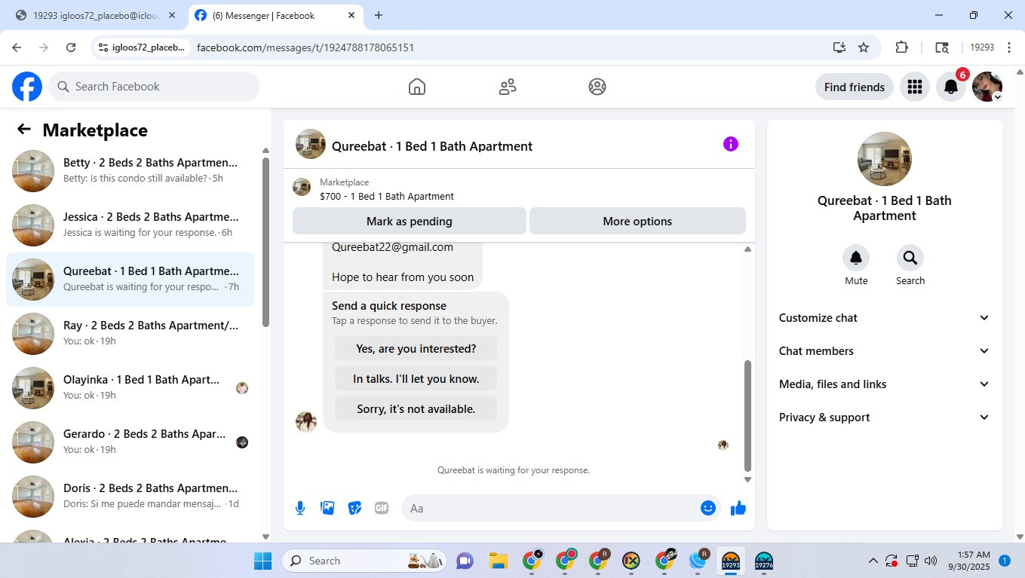Reload the page in browser toolbar
The height and width of the screenshot is (578, 1025).
[x=71, y=47]
